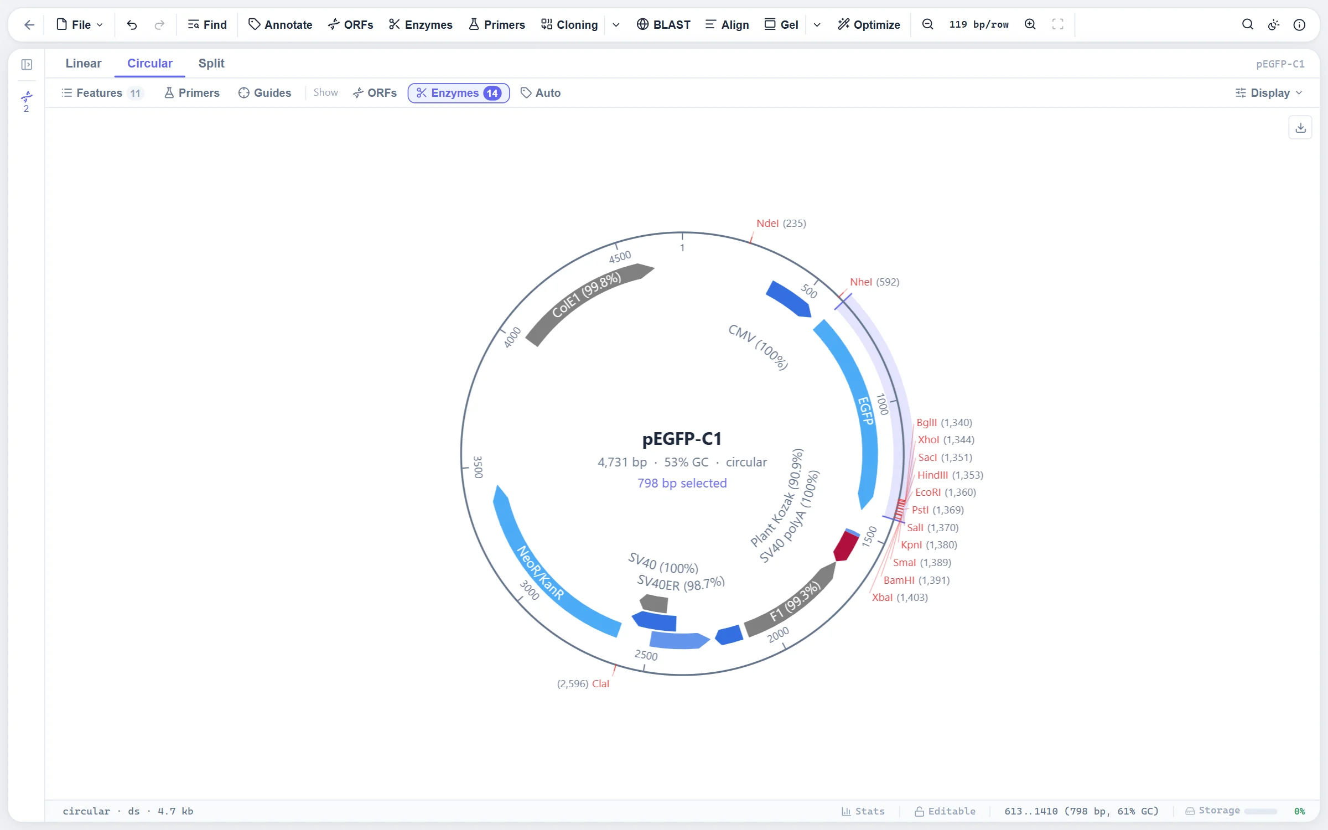This screenshot has width=1328, height=830.
Task: Open the search magnifier icon
Action: click(1248, 24)
